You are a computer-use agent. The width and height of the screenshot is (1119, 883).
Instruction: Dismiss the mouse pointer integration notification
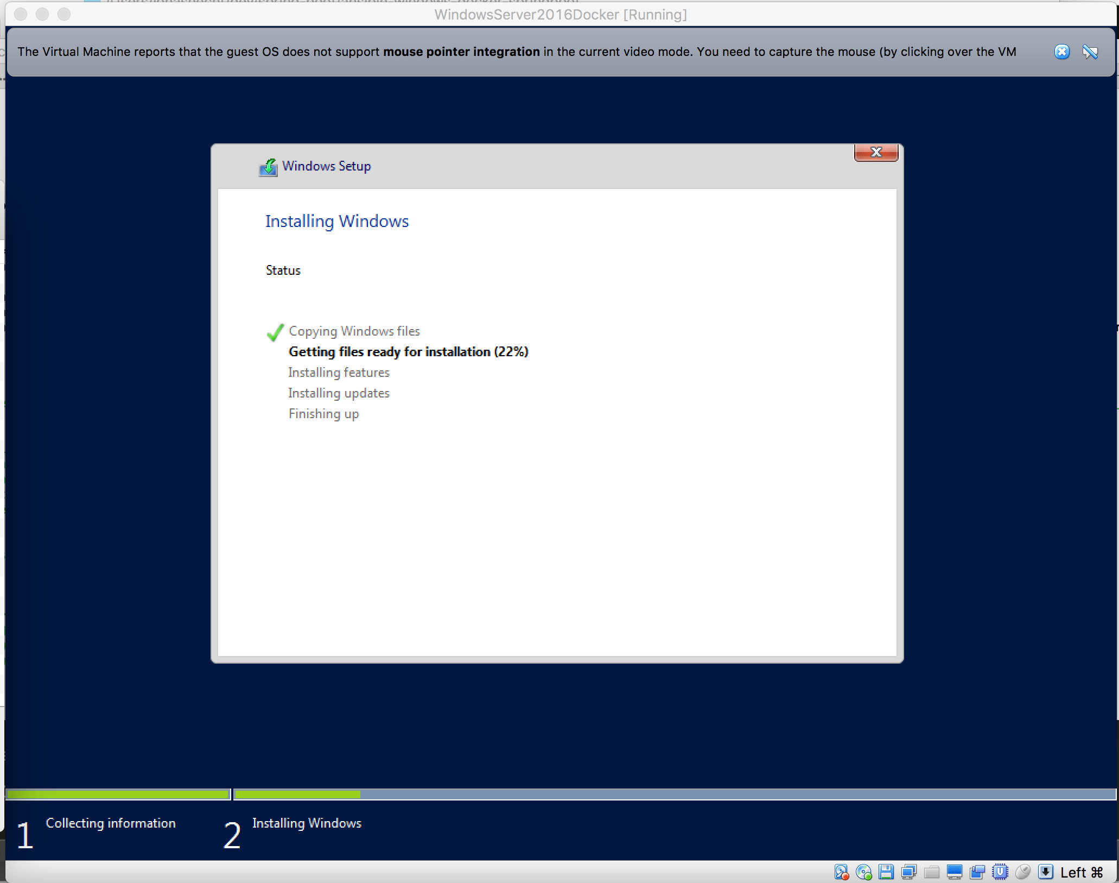[x=1062, y=52]
